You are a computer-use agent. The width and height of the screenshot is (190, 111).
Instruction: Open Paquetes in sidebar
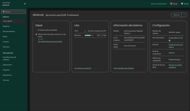[x=13, y=70]
